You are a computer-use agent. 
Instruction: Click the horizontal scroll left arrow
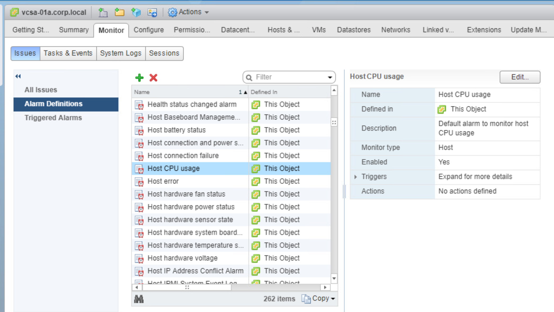pos(137,287)
